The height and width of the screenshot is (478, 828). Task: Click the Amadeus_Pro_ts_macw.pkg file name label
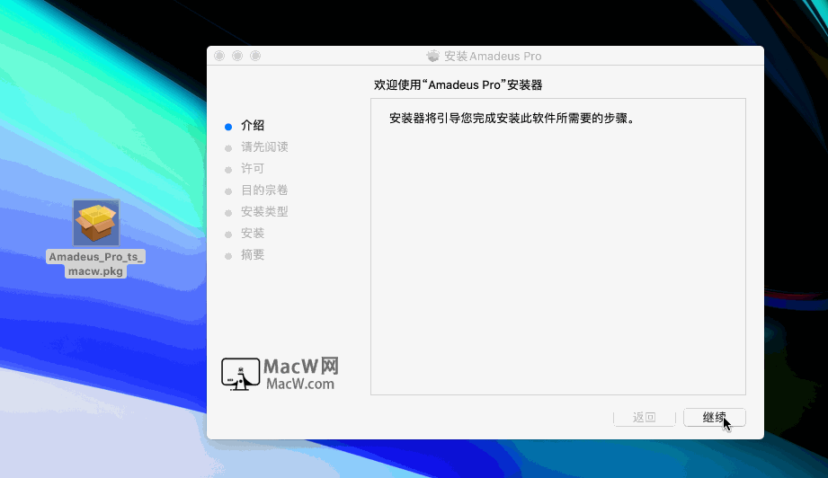coord(95,264)
